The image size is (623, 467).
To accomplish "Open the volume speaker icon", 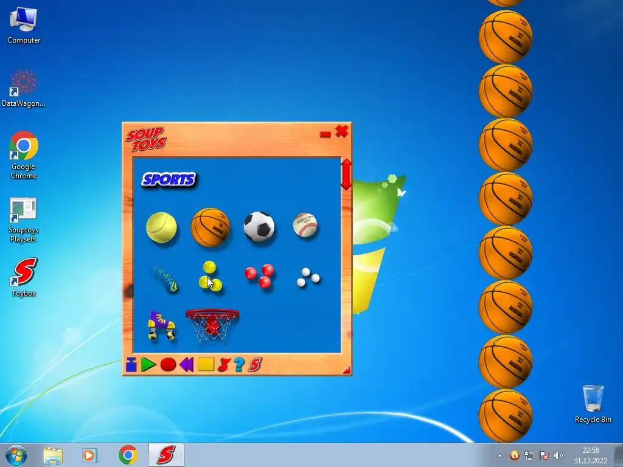I will pyautogui.click(x=559, y=455).
